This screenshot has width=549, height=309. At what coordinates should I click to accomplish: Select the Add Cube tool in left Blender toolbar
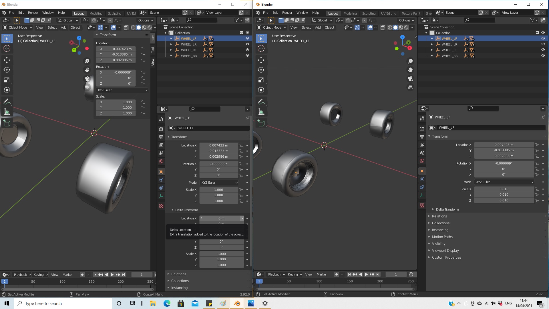tap(7, 123)
